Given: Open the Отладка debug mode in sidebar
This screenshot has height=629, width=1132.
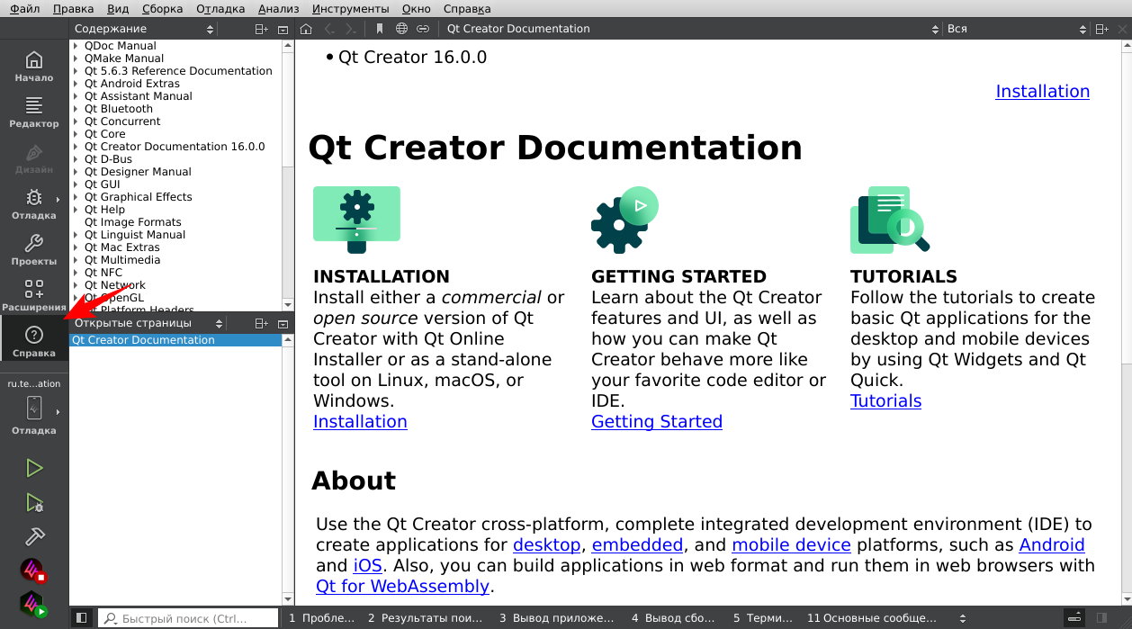Looking at the screenshot, I should [x=34, y=205].
